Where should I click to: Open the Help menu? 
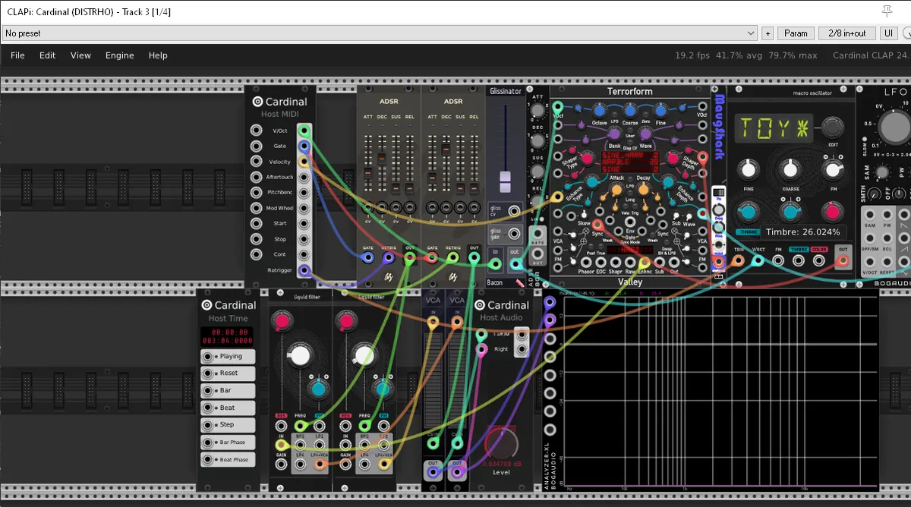[x=158, y=55]
